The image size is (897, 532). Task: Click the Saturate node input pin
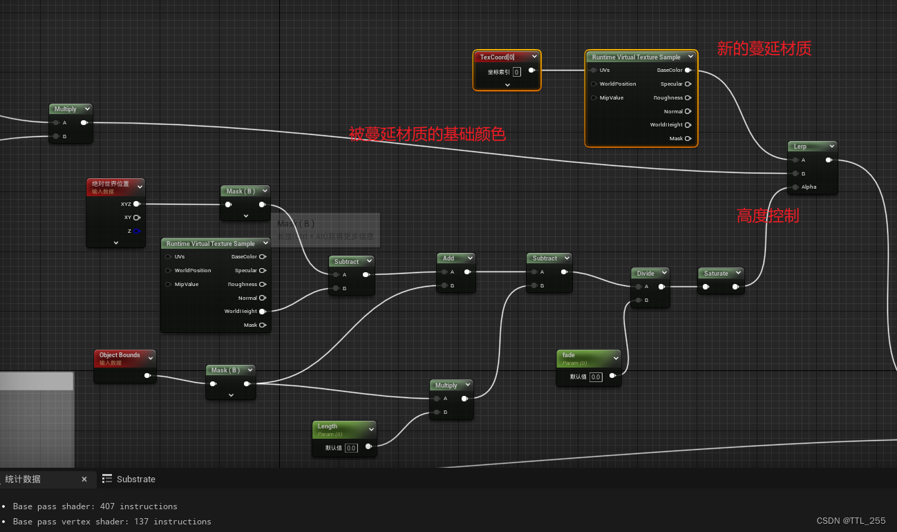[706, 286]
